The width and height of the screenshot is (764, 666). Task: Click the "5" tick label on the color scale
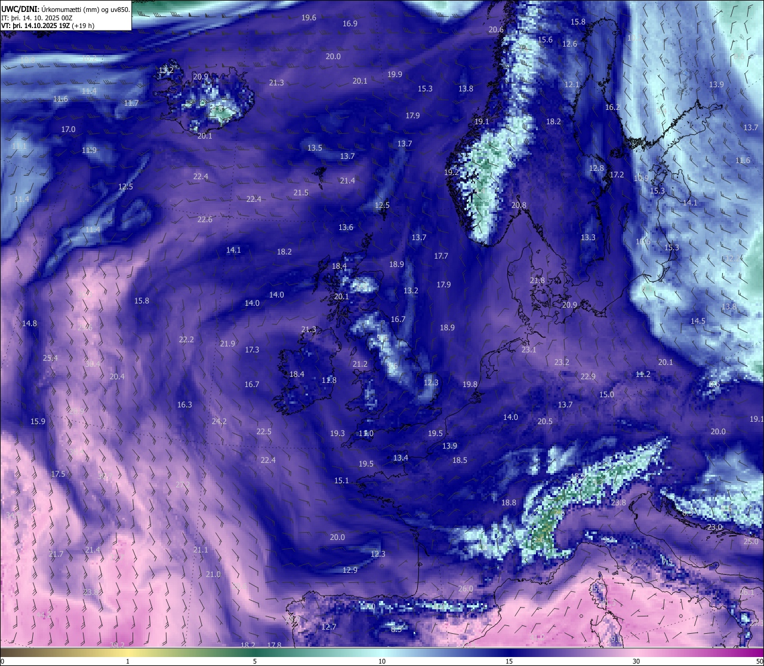255,661
